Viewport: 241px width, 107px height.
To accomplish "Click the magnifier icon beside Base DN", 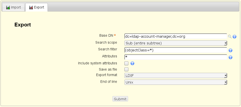I will click(x=230, y=37).
